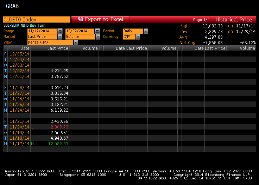Click the last price 3,787.62
The height and width of the screenshot is (185, 259).
click(x=59, y=77)
